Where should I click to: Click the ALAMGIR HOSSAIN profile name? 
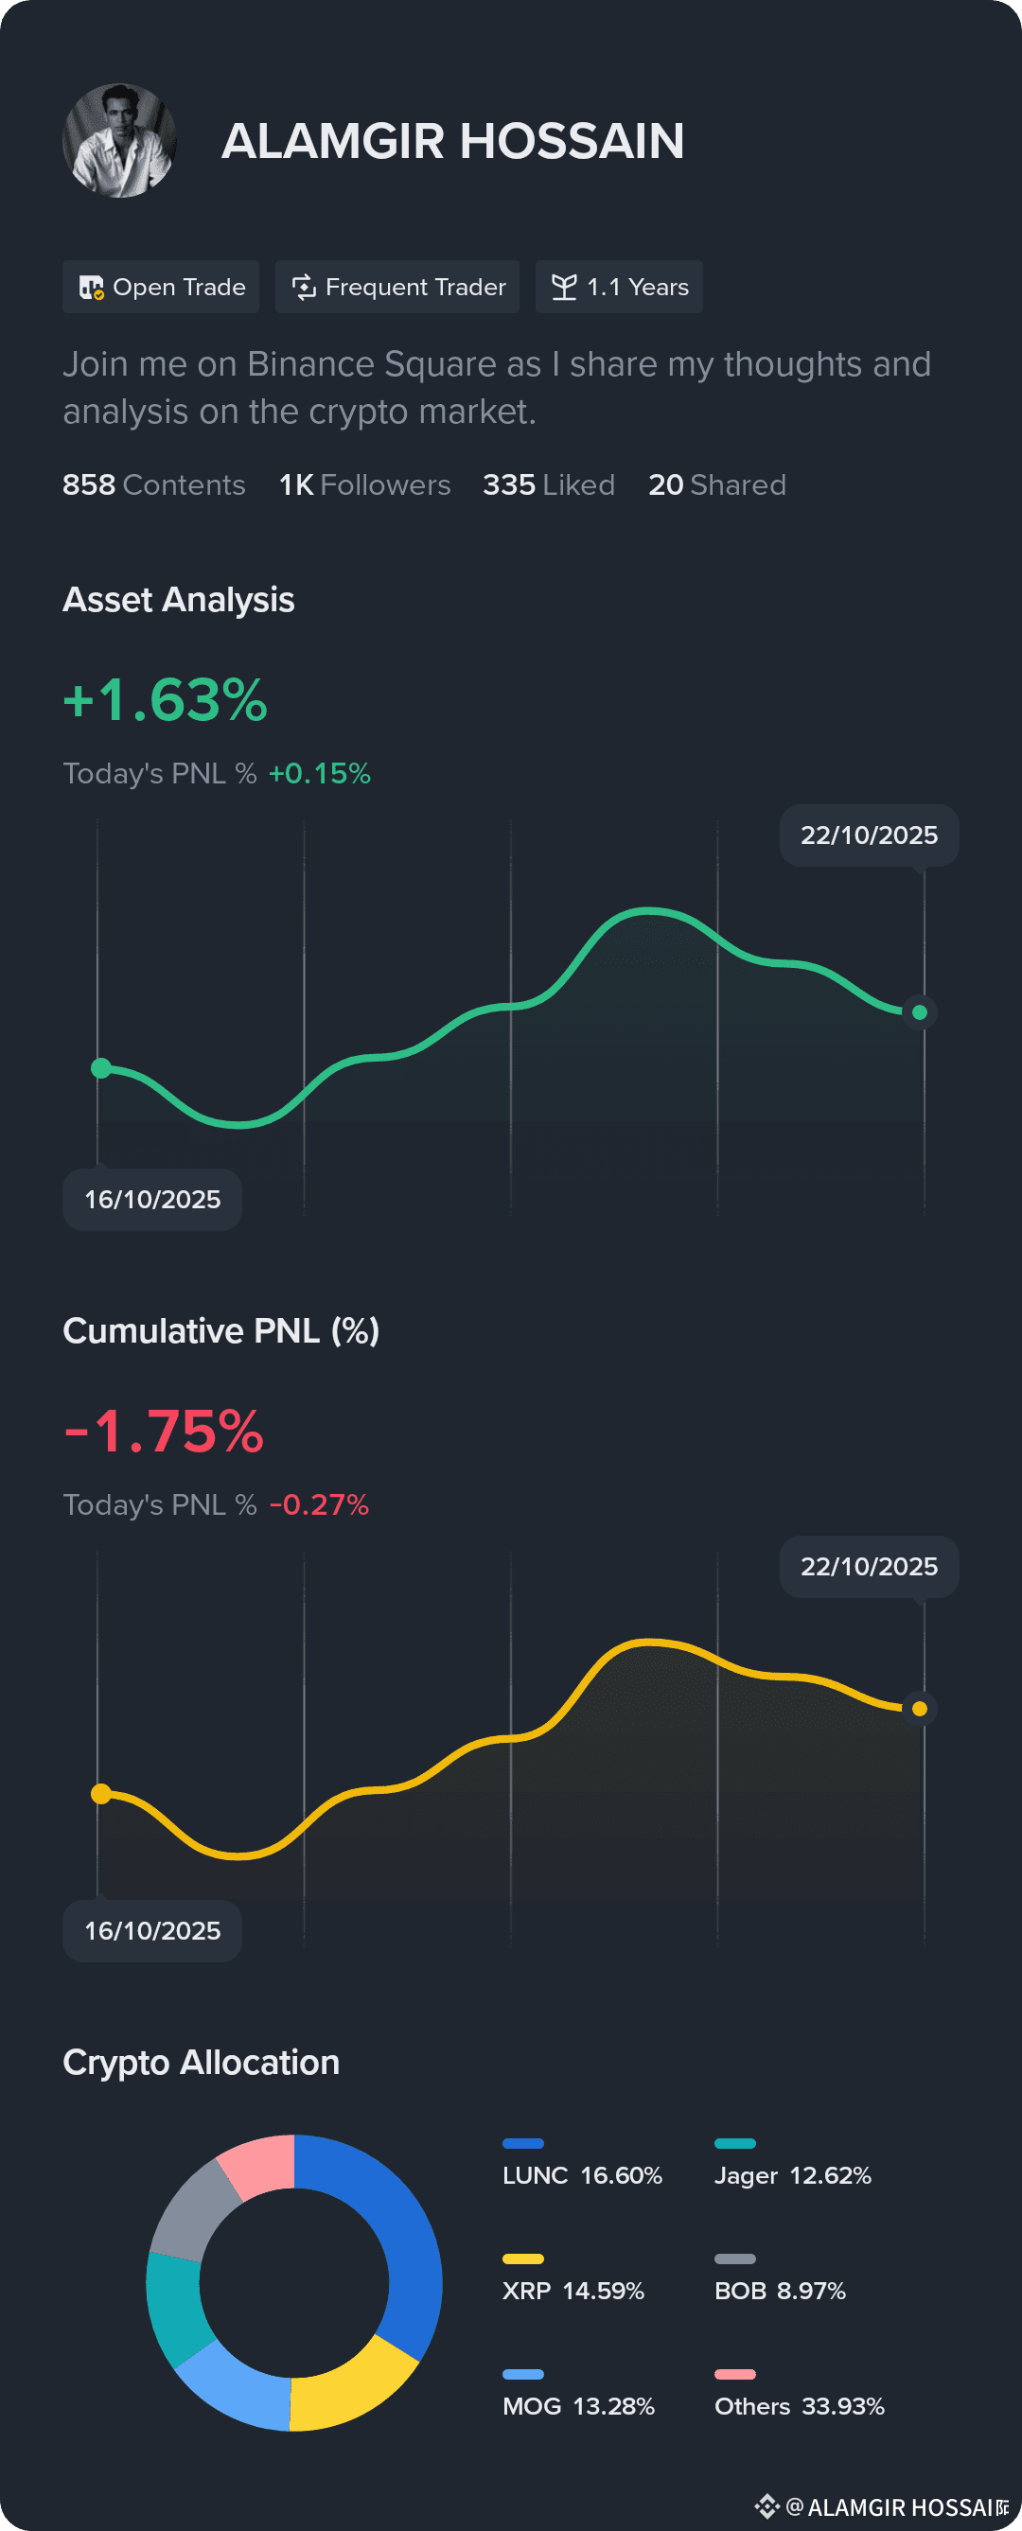pyautogui.click(x=453, y=140)
